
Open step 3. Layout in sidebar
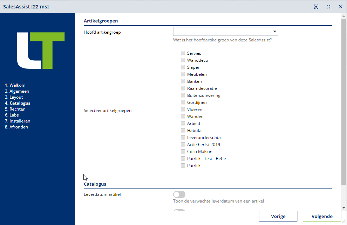coord(14,97)
